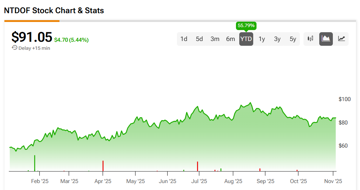Image resolution: width=360 pixels, height=190 pixels.
Task: Switch chart to 3m range
Action: [215, 39]
